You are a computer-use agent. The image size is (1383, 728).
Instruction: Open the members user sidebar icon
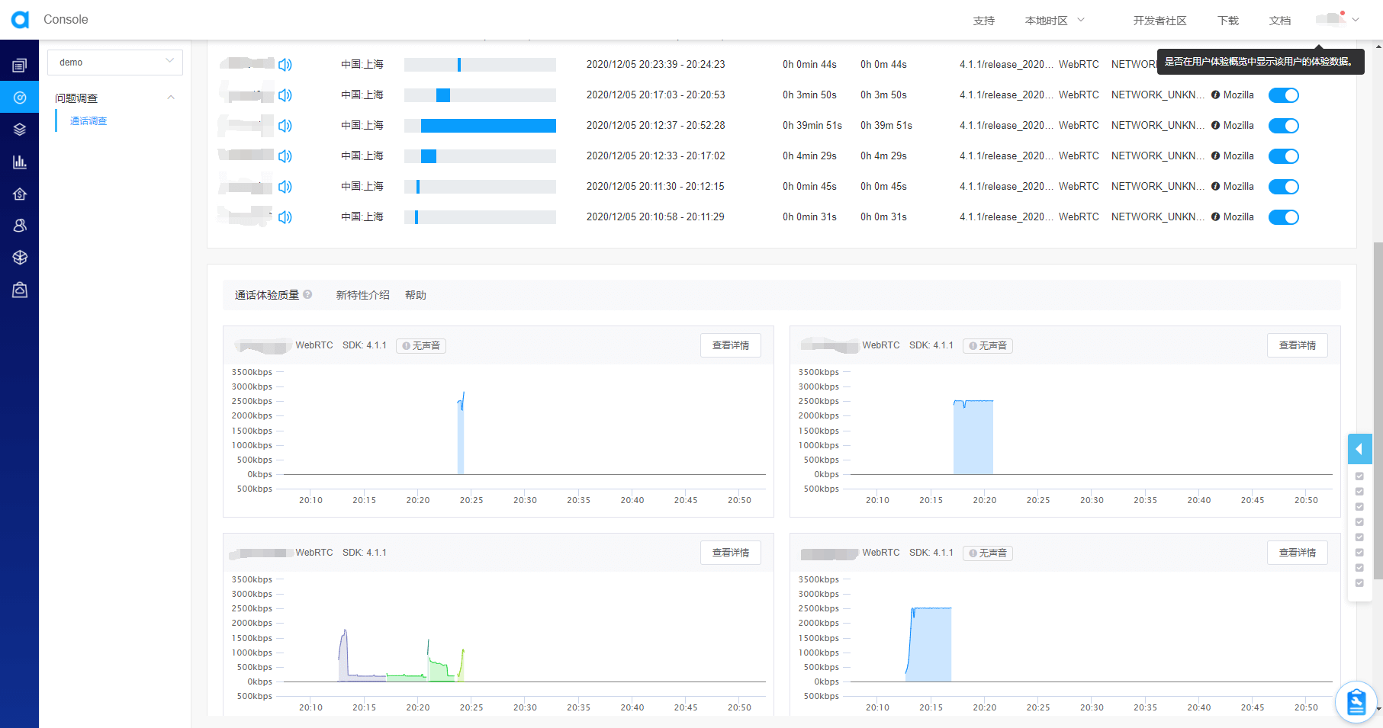click(20, 226)
